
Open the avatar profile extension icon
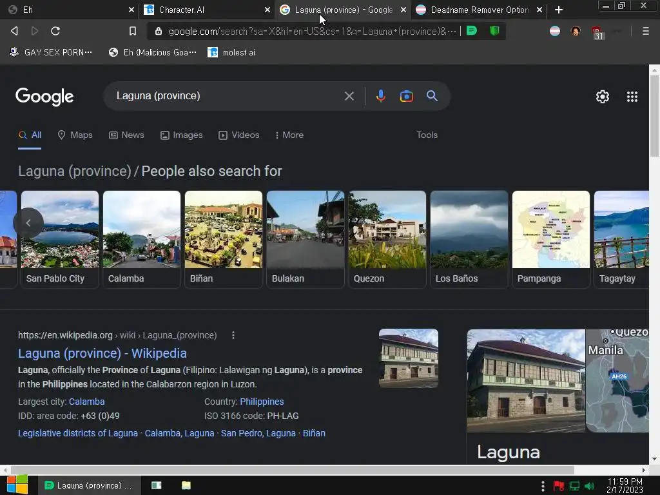(x=576, y=31)
